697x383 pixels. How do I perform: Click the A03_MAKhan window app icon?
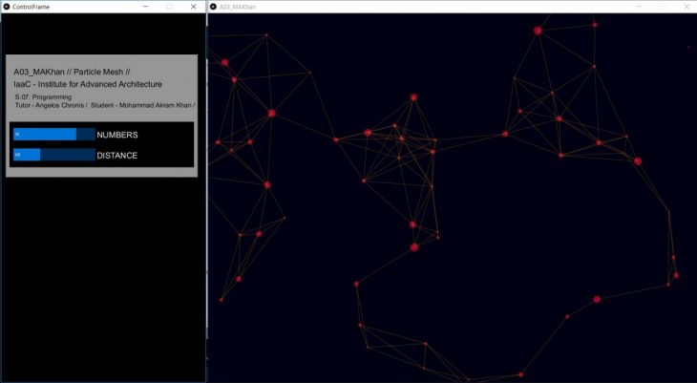point(213,7)
